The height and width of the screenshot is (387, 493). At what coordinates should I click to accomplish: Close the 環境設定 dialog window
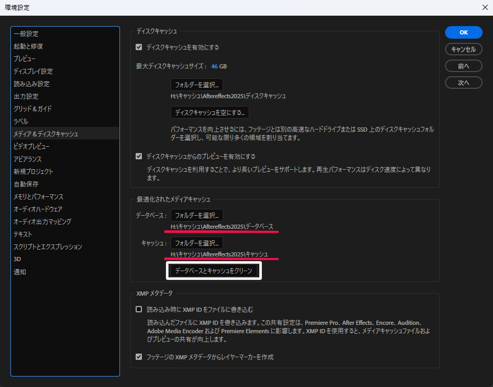coord(485,7)
